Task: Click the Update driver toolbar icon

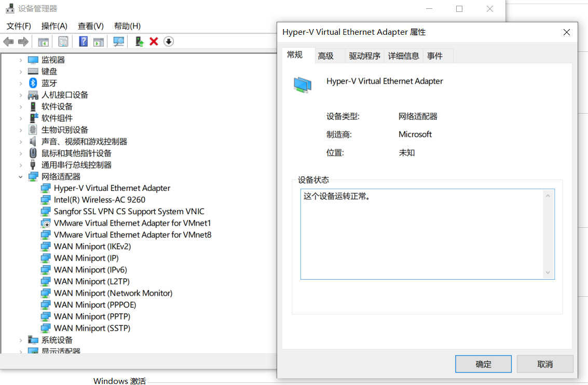Action: pyautogui.click(x=139, y=41)
